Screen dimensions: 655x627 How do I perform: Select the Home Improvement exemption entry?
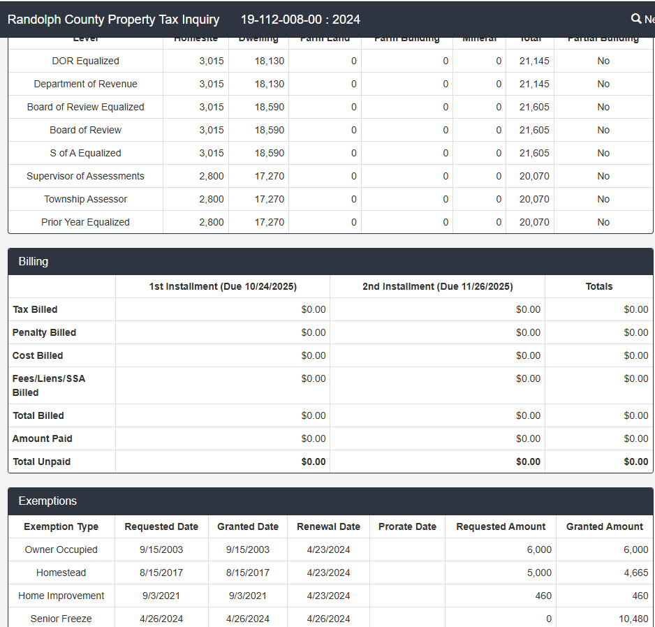click(61, 596)
